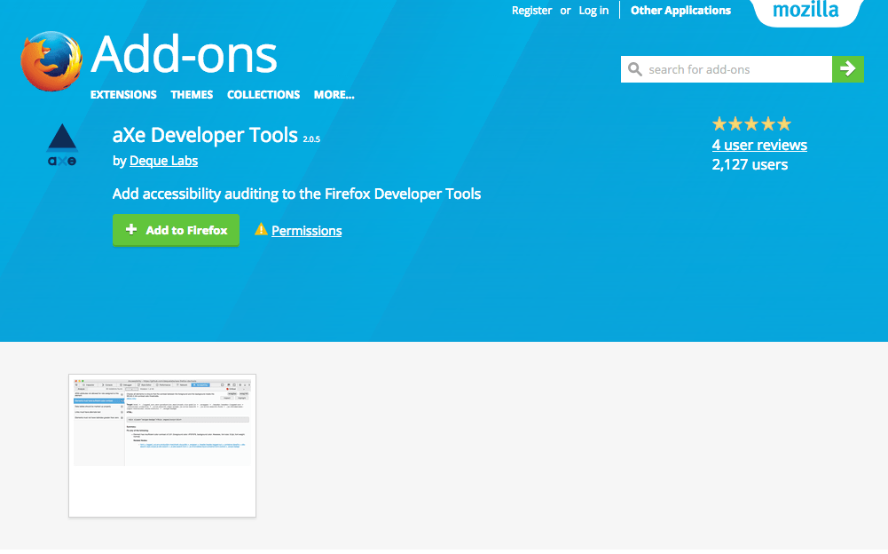
Task: Click the Add to Firefox button
Action: click(x=177, y=230)
